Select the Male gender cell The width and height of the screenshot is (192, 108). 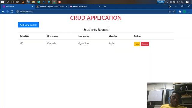point(112,43)
